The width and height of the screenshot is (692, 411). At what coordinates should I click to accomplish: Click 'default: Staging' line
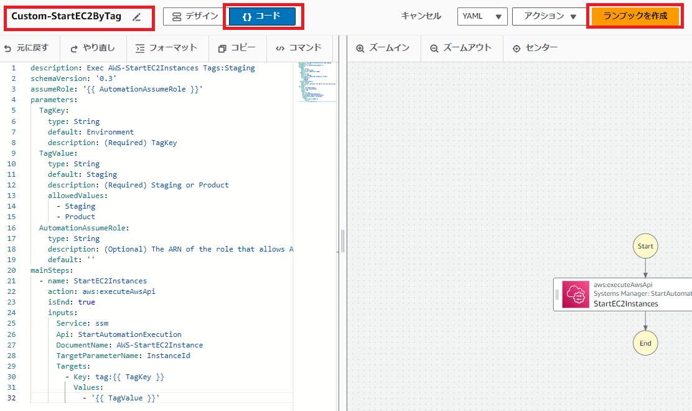[82, 174]
